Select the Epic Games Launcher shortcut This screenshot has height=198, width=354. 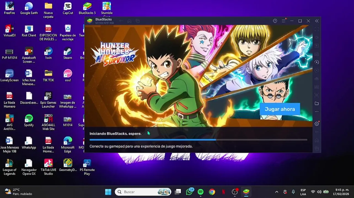(48, 100)
